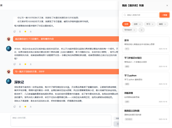Click user message 写一篇关于深秋的文章，200字
The width and height of the screenshot is (172, 128).
coord(66,72)
